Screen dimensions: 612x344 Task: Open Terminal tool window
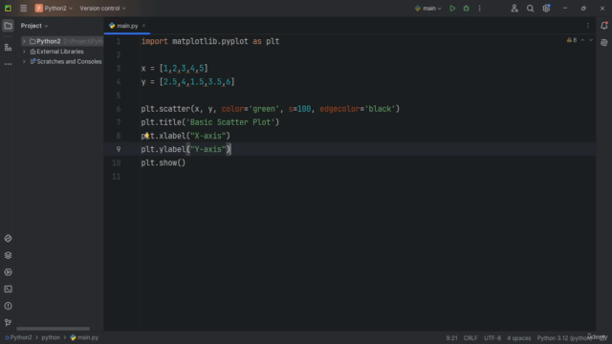pos(8,289)
